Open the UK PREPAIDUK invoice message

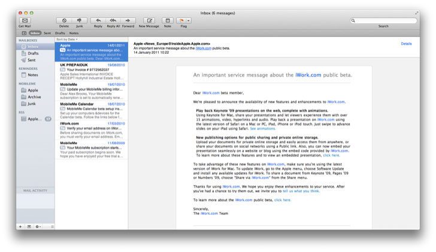pyautogui.click(x=92, y=72)
